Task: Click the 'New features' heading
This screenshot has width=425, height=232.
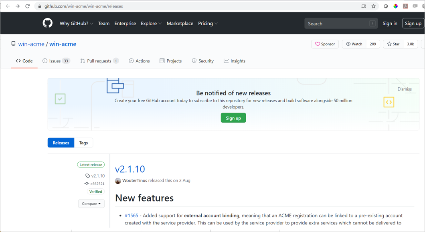Action: pyautogui.click(x=144, y=198)
